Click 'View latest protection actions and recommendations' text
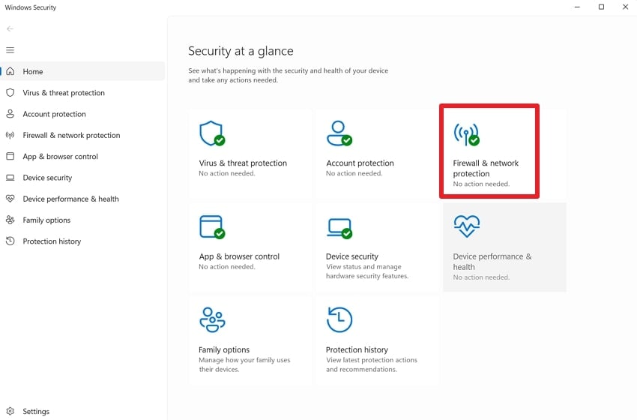 click(x=371, y=364)
